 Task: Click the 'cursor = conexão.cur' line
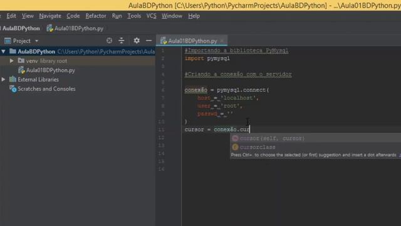coord(217,129)
